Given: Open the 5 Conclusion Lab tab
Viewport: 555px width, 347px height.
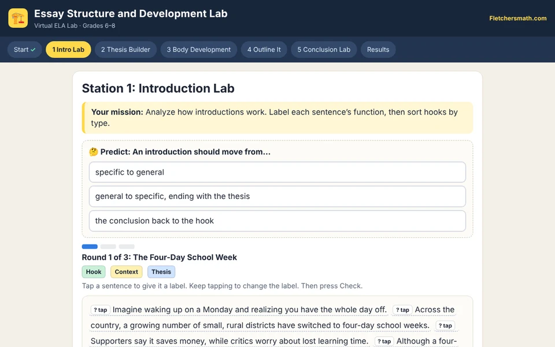Looking at the screenshot, I should point(324,50).
